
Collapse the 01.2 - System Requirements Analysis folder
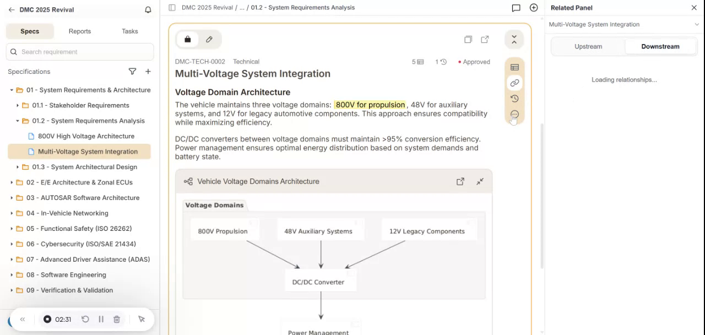(x=17, y=121)
